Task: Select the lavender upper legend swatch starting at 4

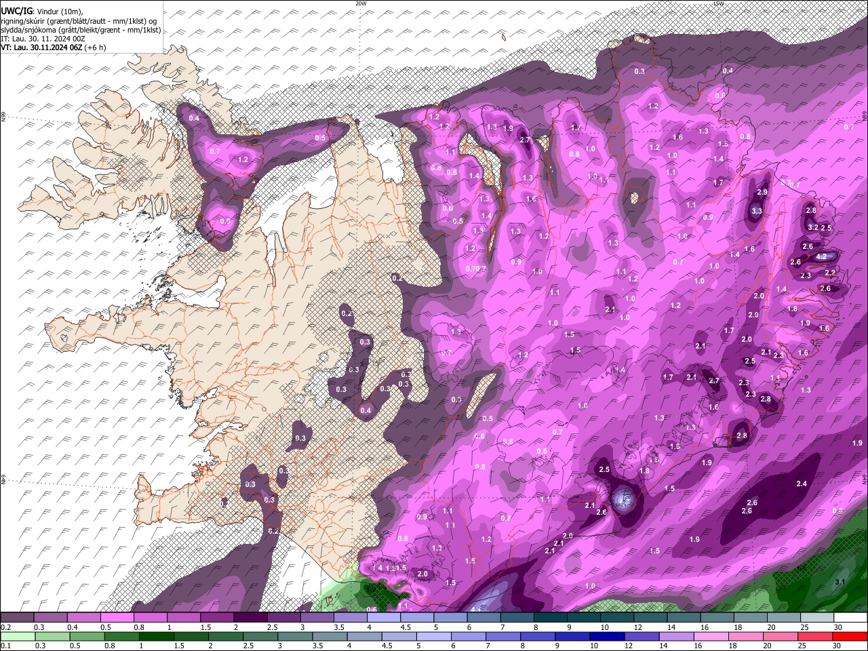Action: point(383,618)
